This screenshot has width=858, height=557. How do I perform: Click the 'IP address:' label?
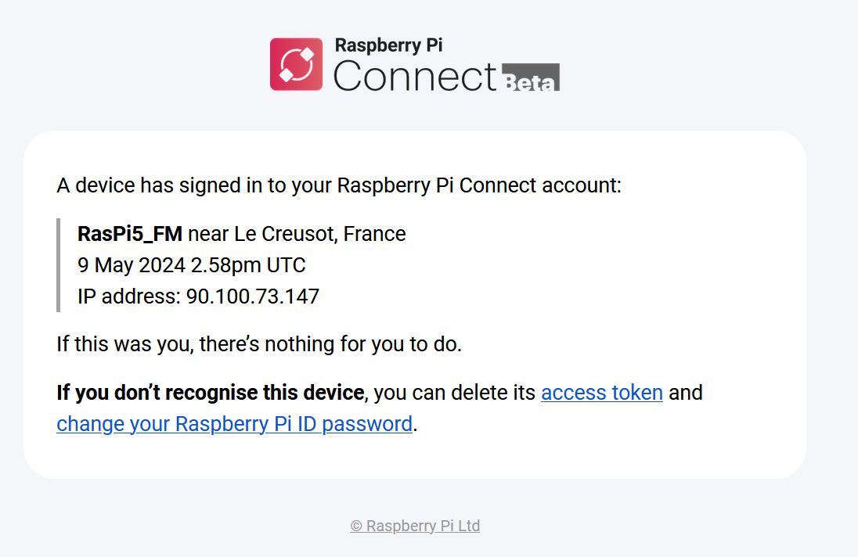pos(129,296)
